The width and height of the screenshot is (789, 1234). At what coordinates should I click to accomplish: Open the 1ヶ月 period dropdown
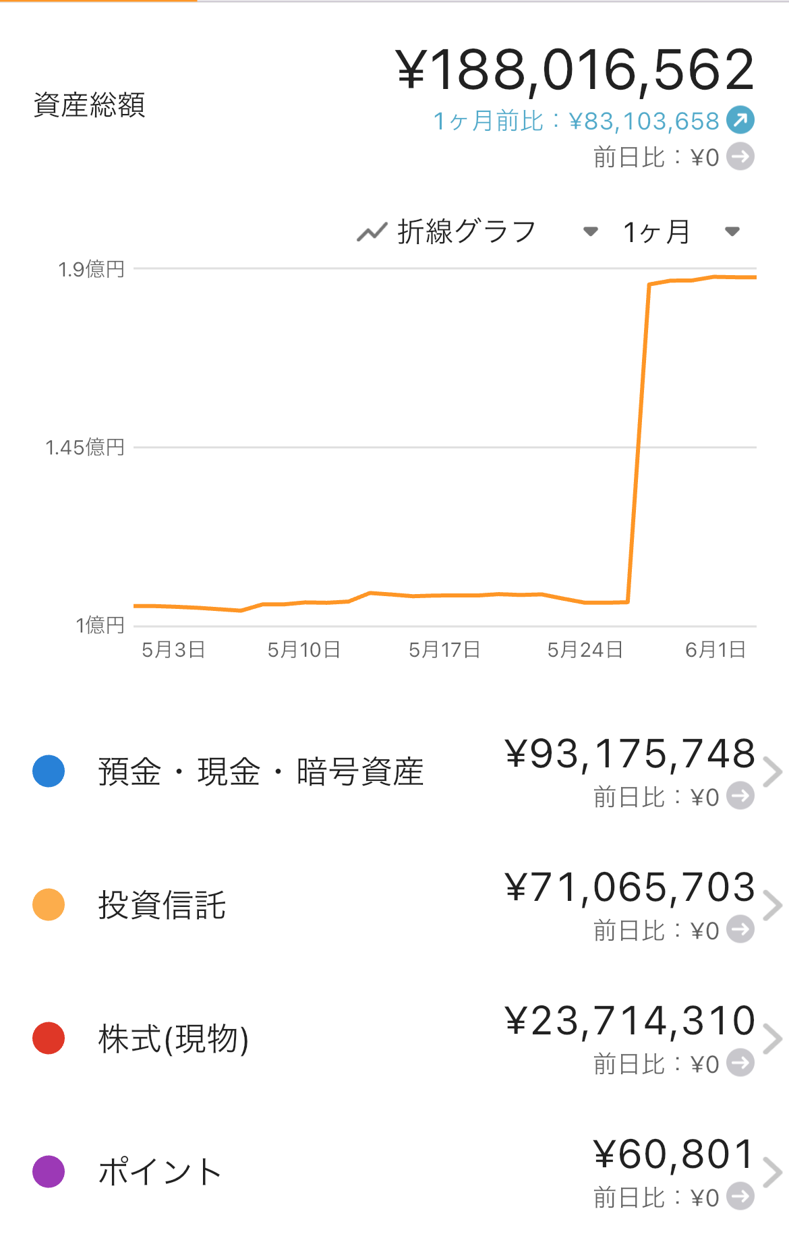click(681, 232)
